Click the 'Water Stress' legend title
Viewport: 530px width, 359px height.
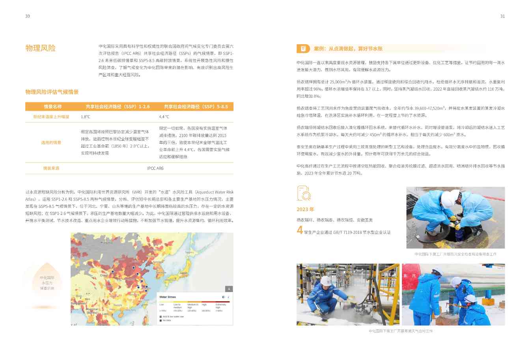[168, 297]
